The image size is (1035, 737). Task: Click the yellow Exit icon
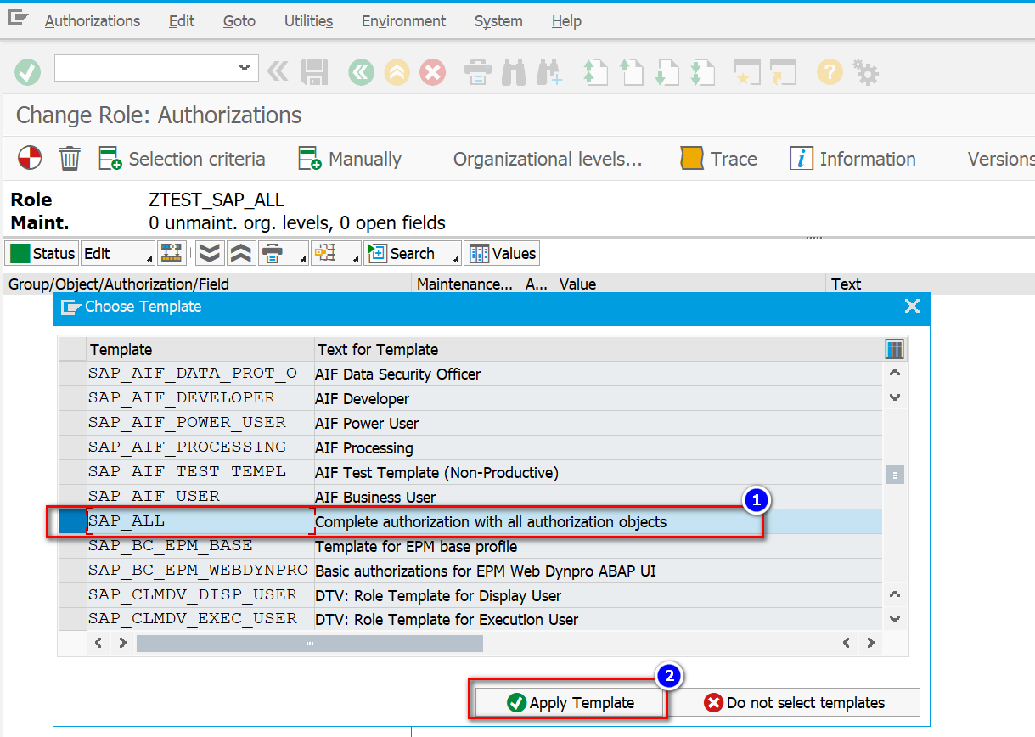(397, 71)
